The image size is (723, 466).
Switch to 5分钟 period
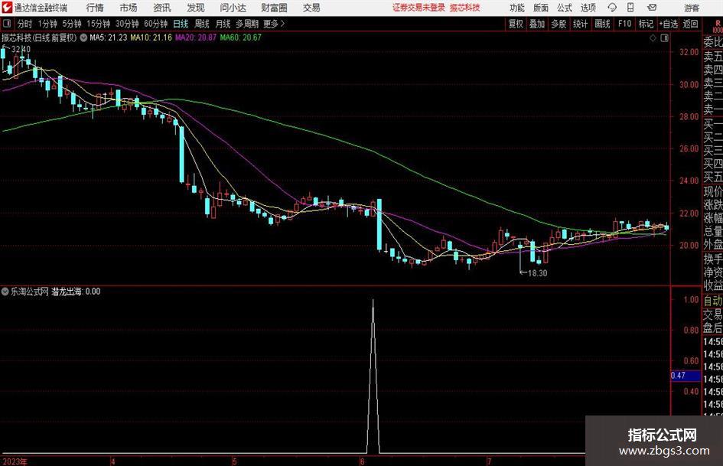(71, 24)
